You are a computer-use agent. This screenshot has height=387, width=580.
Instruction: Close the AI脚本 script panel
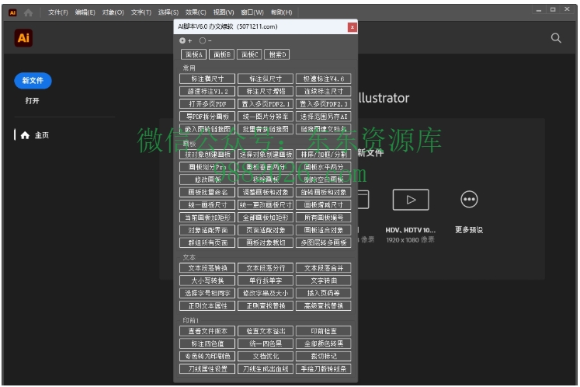(353, 26)
